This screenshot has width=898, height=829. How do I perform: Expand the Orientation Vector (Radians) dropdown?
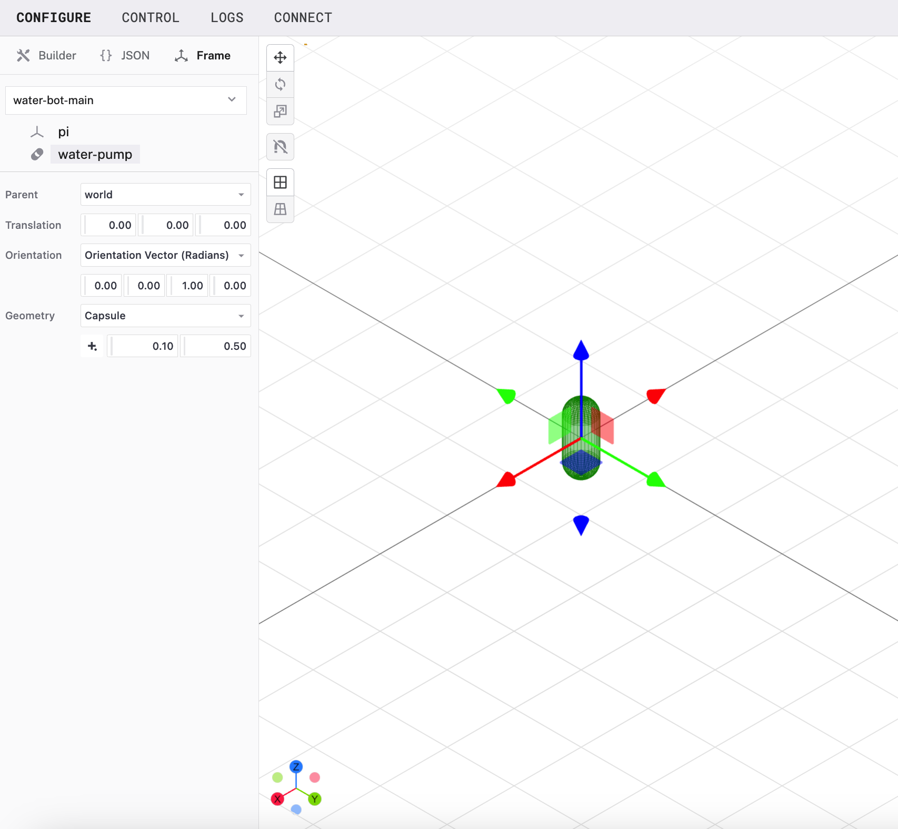[165, 255]
